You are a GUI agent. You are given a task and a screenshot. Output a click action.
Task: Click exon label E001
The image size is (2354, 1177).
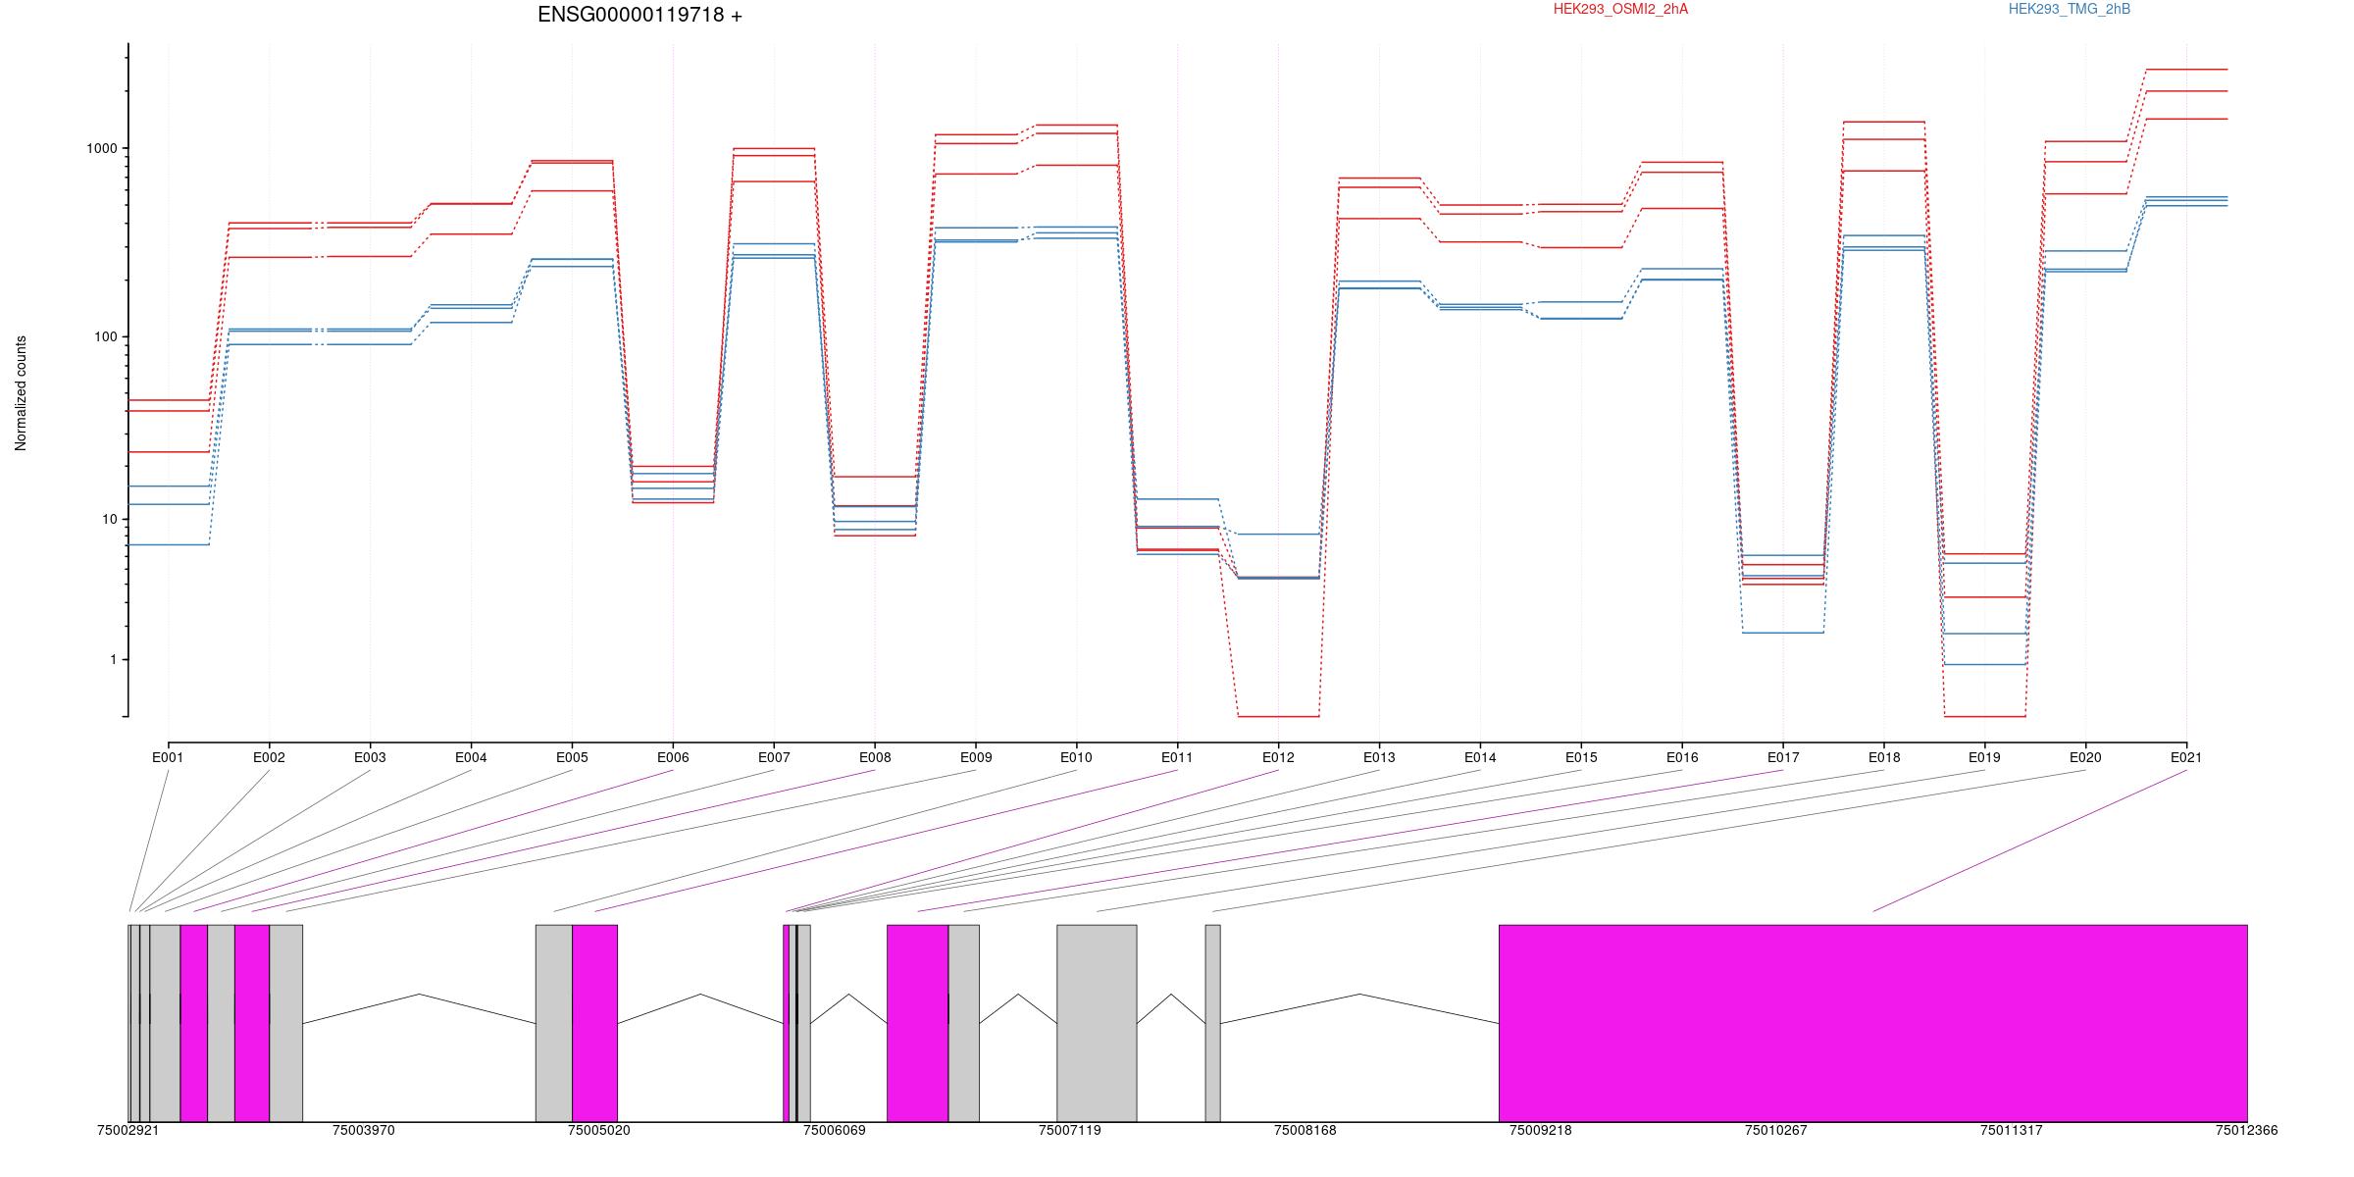[x=168, y=757]
